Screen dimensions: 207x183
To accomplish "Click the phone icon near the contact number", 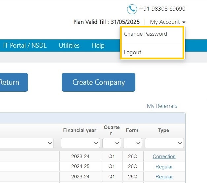I will coord(132,9).
